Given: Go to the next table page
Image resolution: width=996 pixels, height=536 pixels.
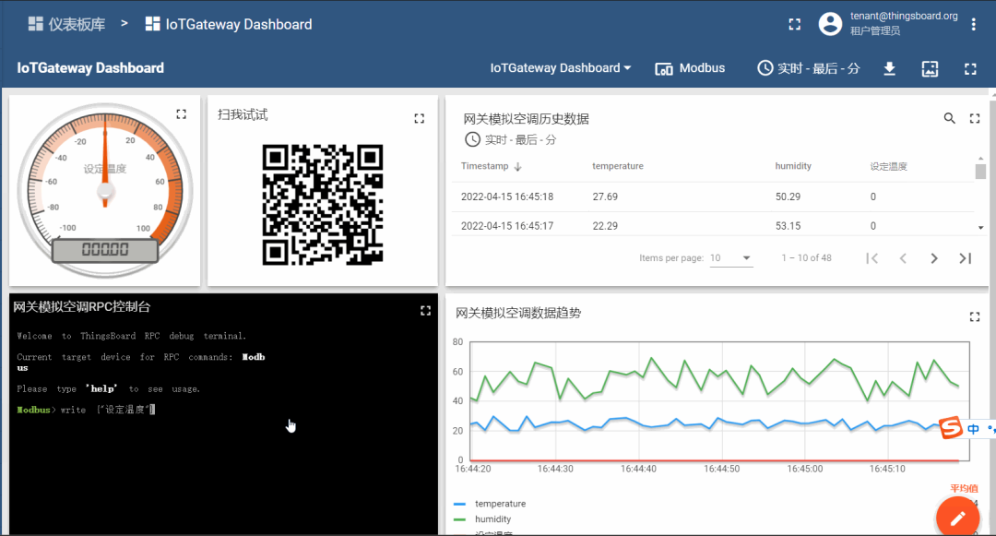Looking at the screenshot, I should (934, 258).
